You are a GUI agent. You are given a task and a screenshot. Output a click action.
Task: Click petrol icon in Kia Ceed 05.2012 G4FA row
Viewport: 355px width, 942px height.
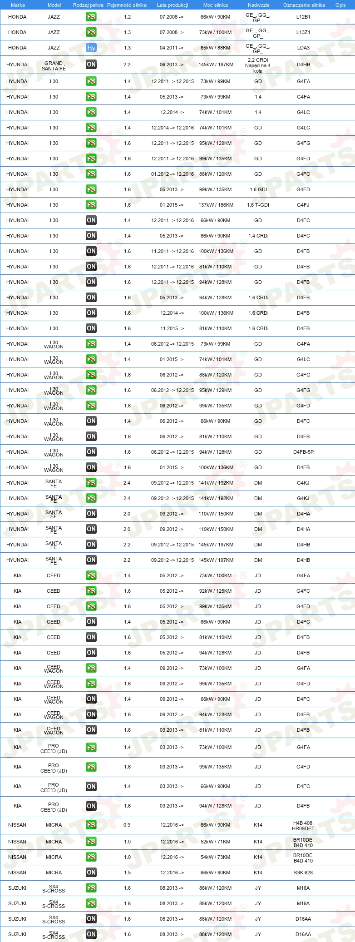click(91, 575)
